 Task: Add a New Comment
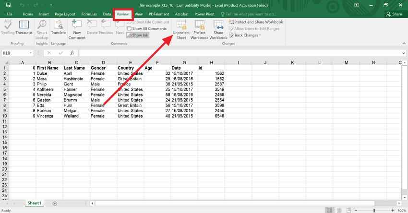point(77,29)
